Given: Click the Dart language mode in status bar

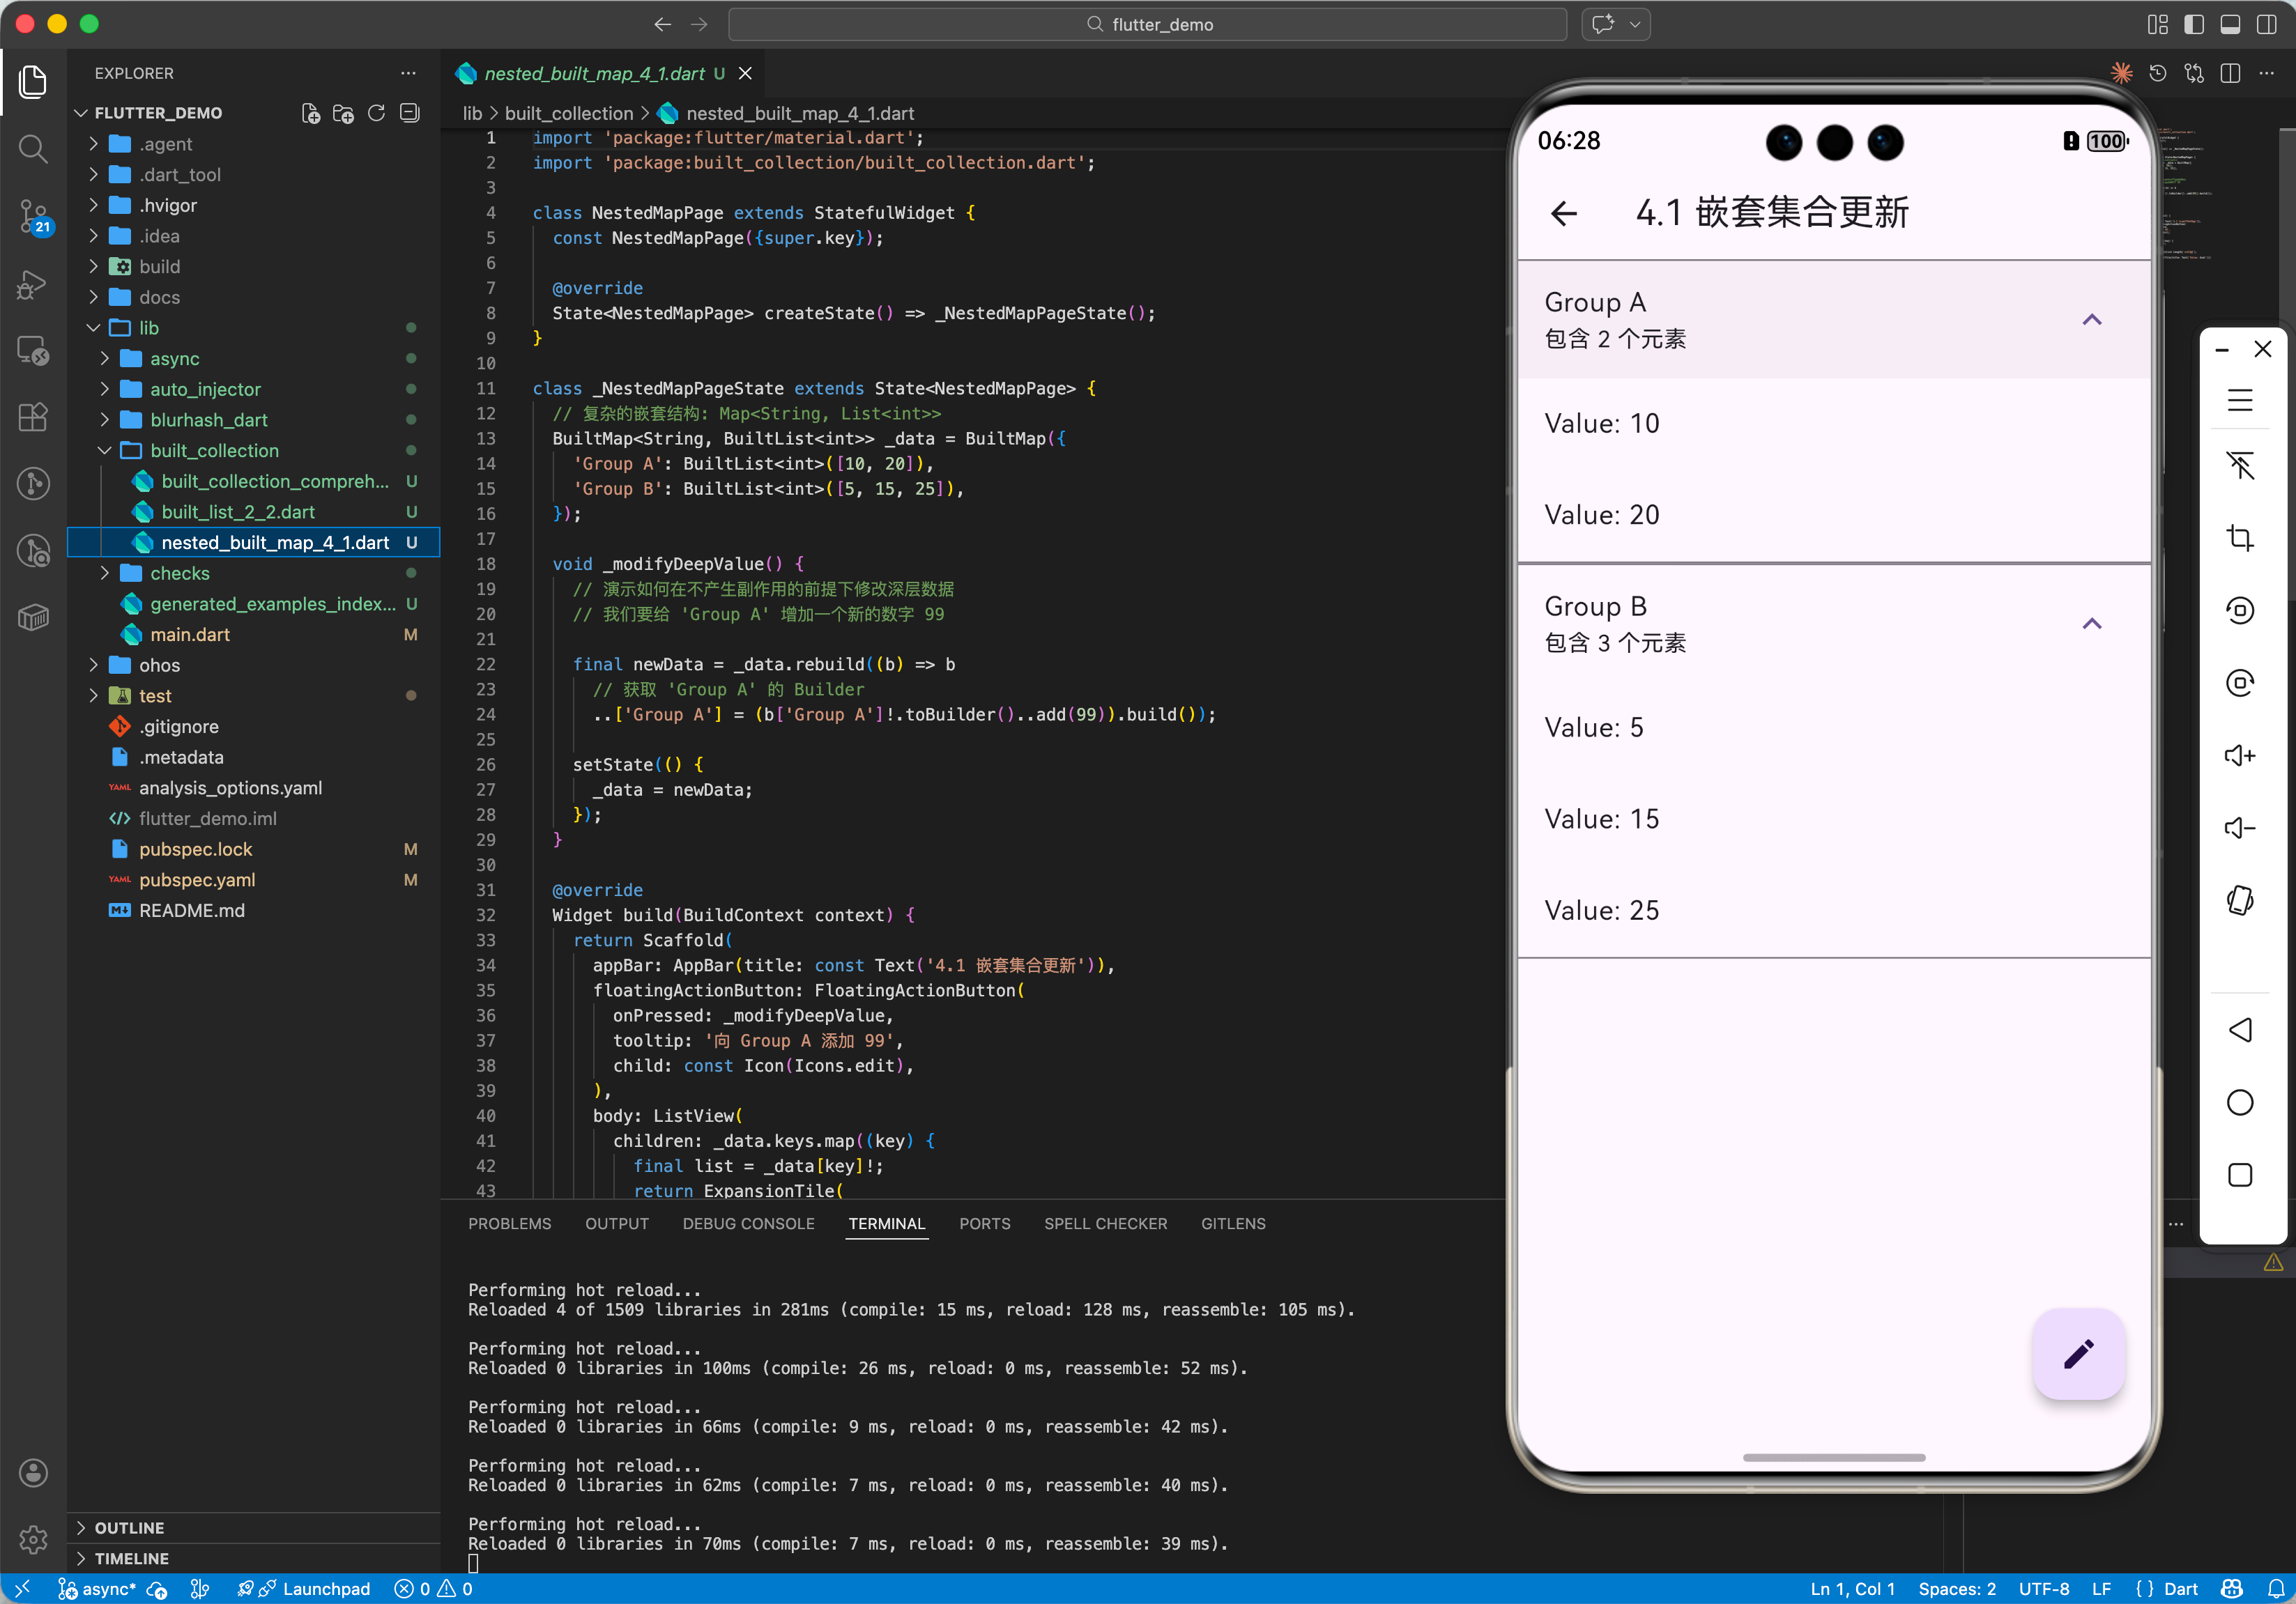Looking at the screenshot, I should pos(2180,1588).
